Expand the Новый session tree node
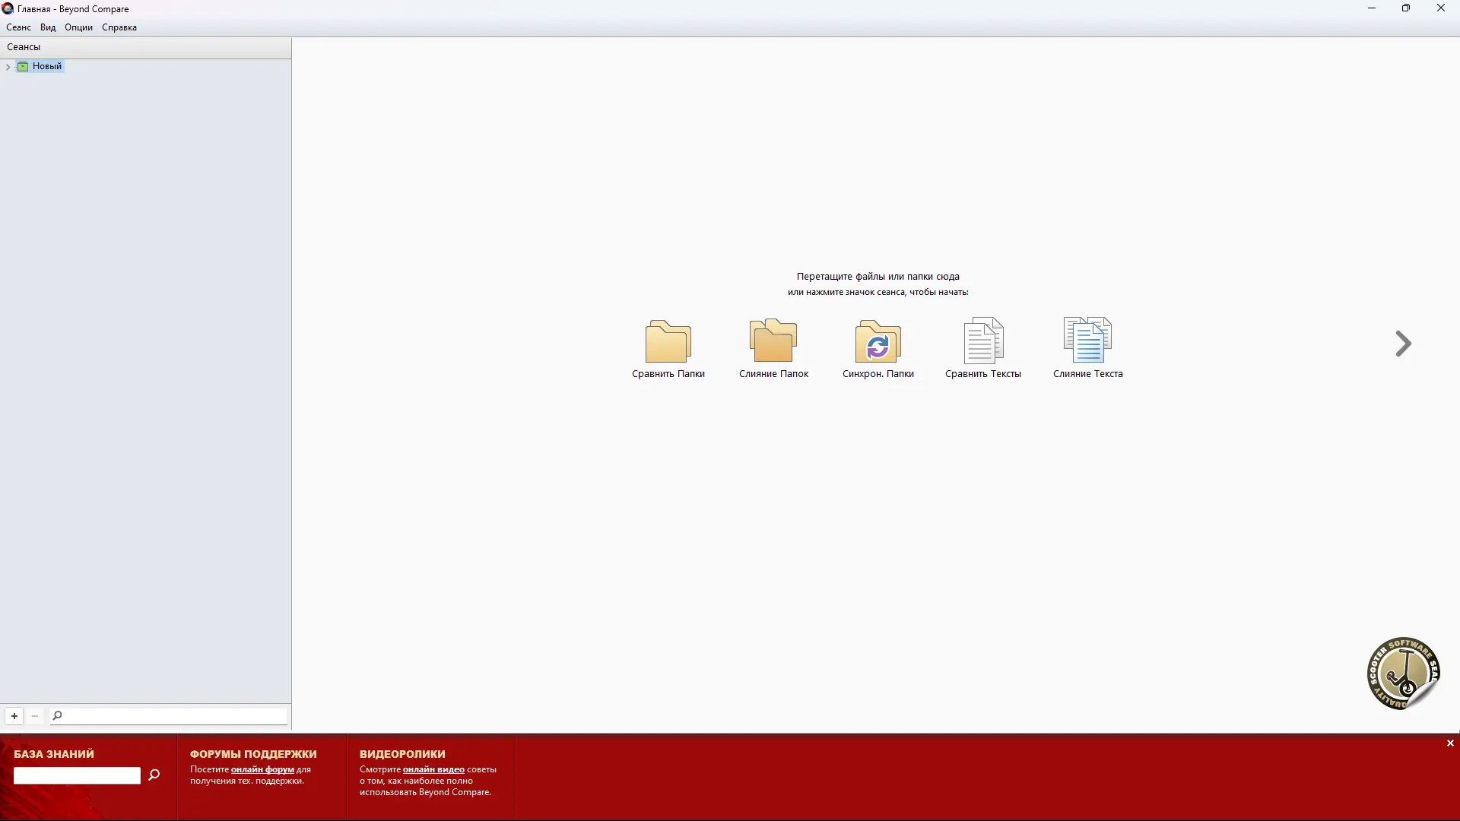1460x821 pixels. [8, 67]
